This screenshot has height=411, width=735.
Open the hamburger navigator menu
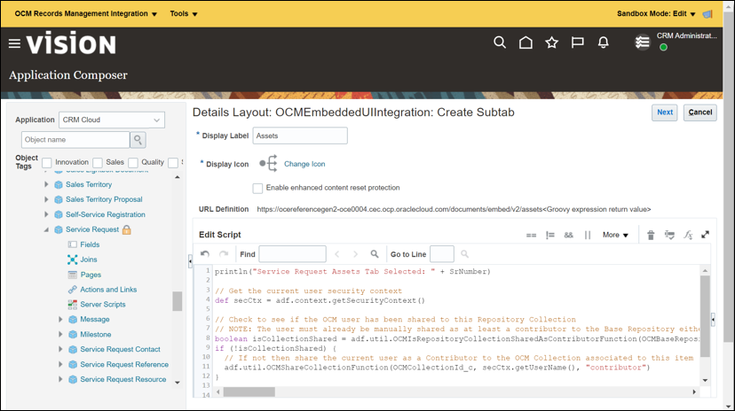pyautogui.click(x=14, y=43)
